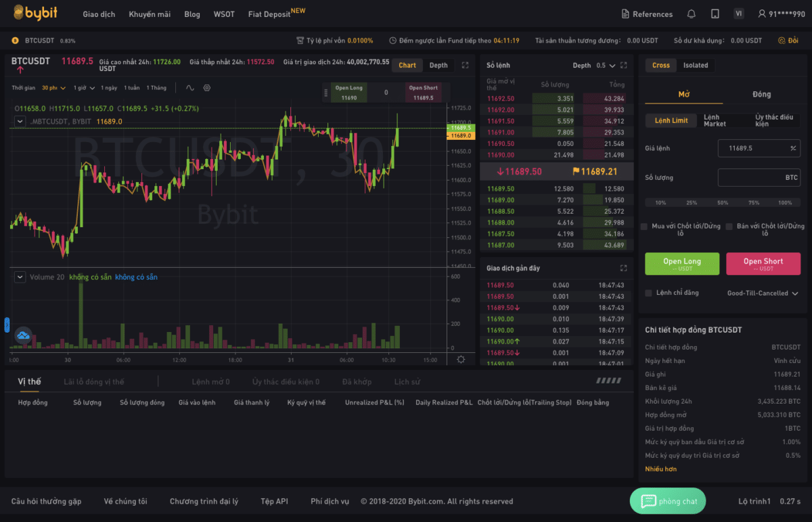This screenshot has width=812, height=522.
Task: Click the phòng chat bubble button
Action: (x=668, y=501)
